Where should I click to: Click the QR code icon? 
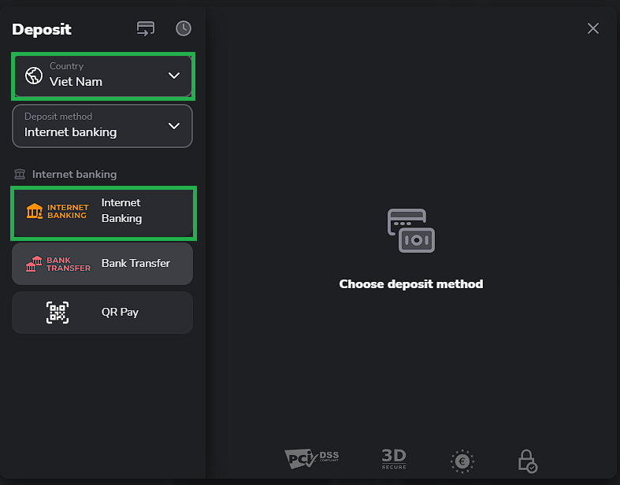(58, 313)
